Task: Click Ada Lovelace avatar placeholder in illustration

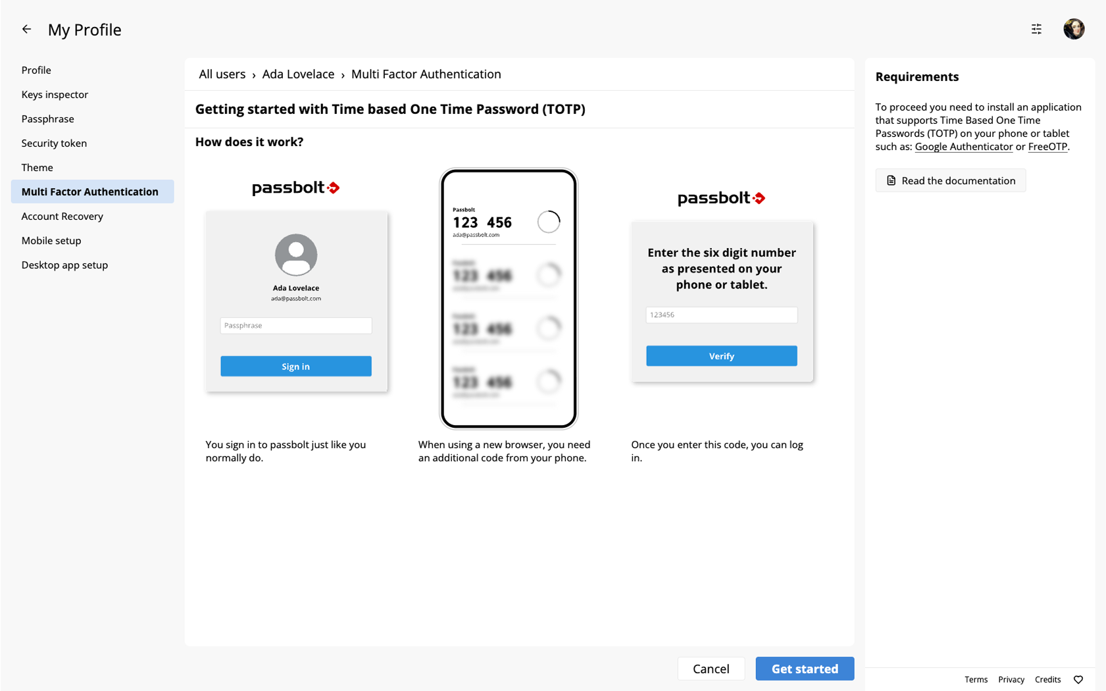Action: pyautogui.click(x=296, y=255)
